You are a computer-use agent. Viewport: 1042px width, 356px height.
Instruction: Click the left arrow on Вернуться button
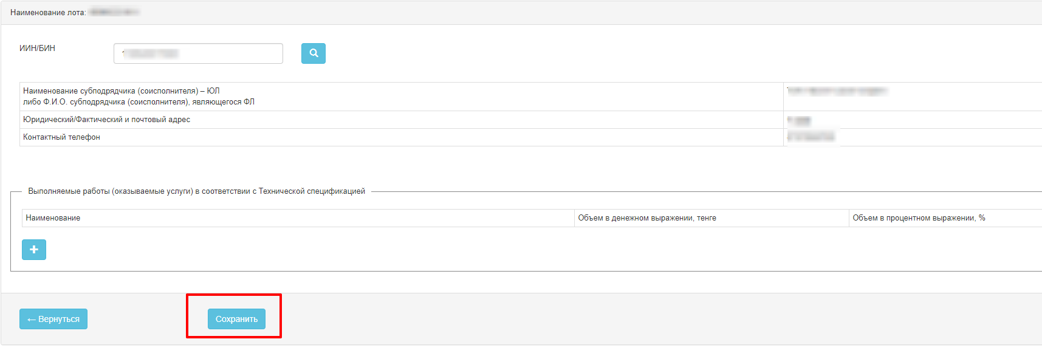[x=32, y=320]
